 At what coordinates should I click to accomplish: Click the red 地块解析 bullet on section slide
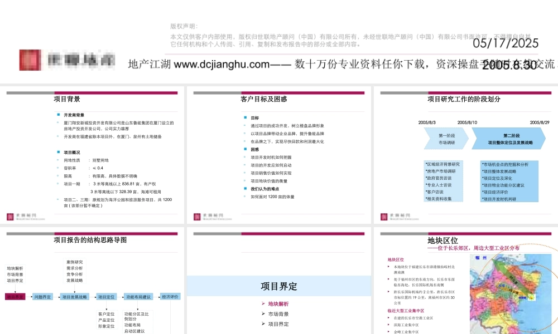(x=278, y=304)
